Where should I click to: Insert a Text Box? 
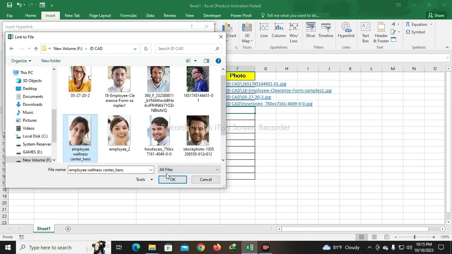point(365,33)
